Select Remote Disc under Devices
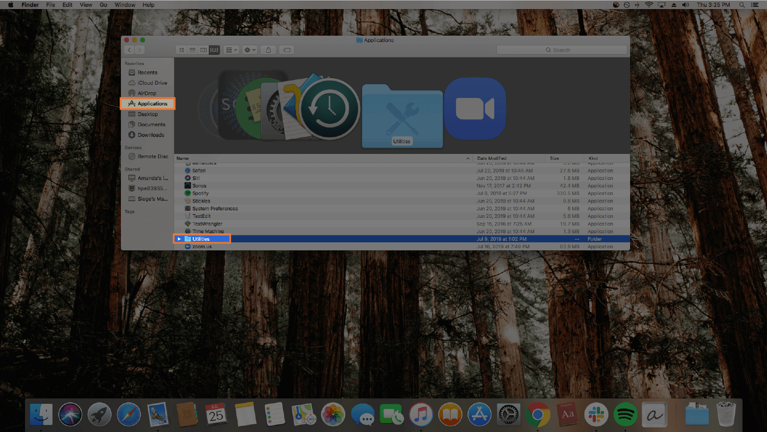 pos(148,157)
